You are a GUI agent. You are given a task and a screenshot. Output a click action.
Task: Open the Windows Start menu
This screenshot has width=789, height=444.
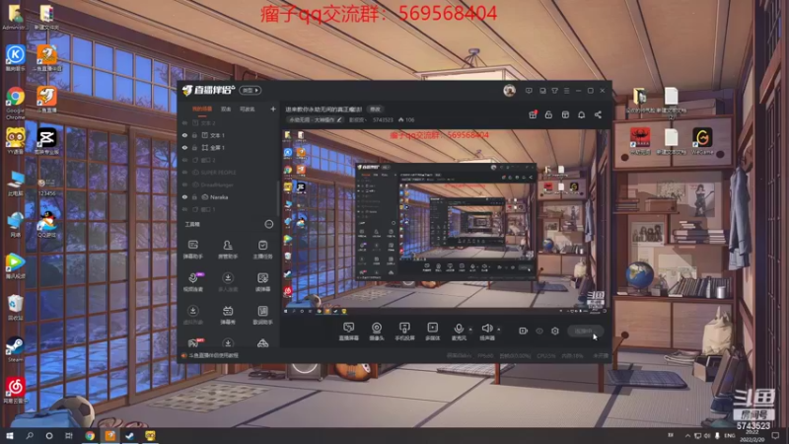click(x=10, y=436)
